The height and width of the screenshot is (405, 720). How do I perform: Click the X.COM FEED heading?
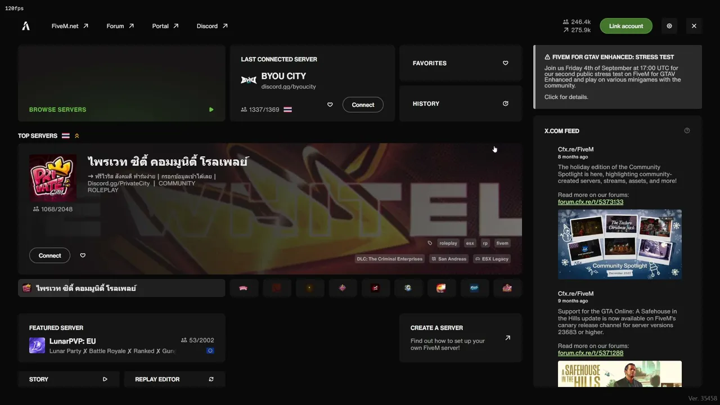point(562,131)
